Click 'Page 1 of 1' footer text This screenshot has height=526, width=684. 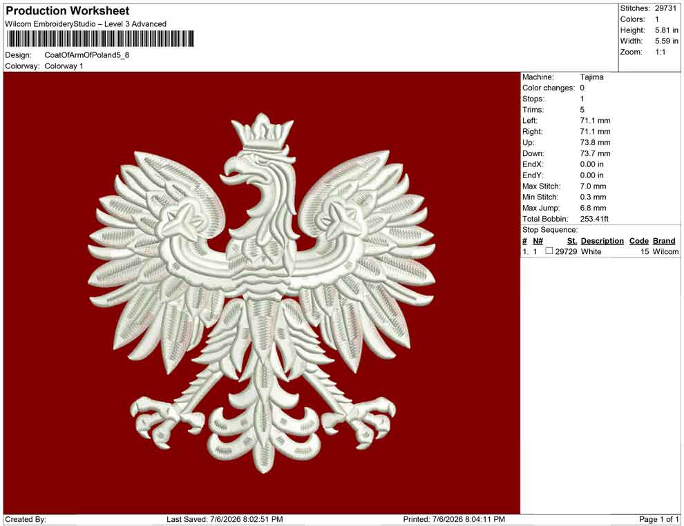pos(658,519)
